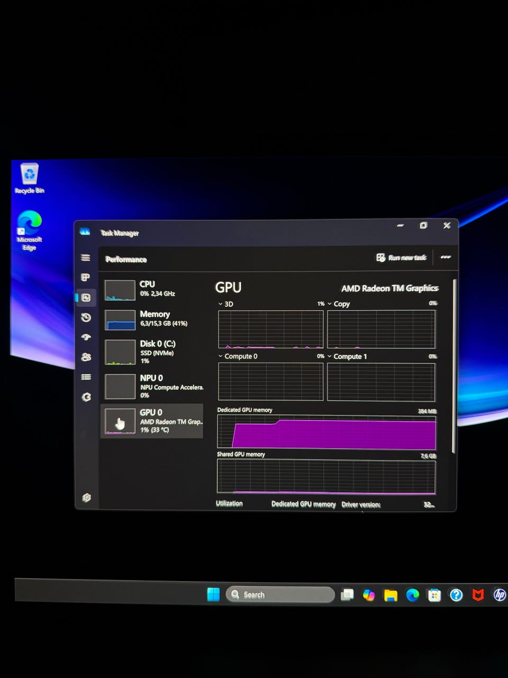Open the Copy graph engine dropdown
Image resolution: width=508 pixels, height=678 pixels.
tap(338, 304)
